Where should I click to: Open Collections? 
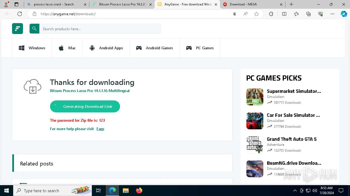pos(308,14)
